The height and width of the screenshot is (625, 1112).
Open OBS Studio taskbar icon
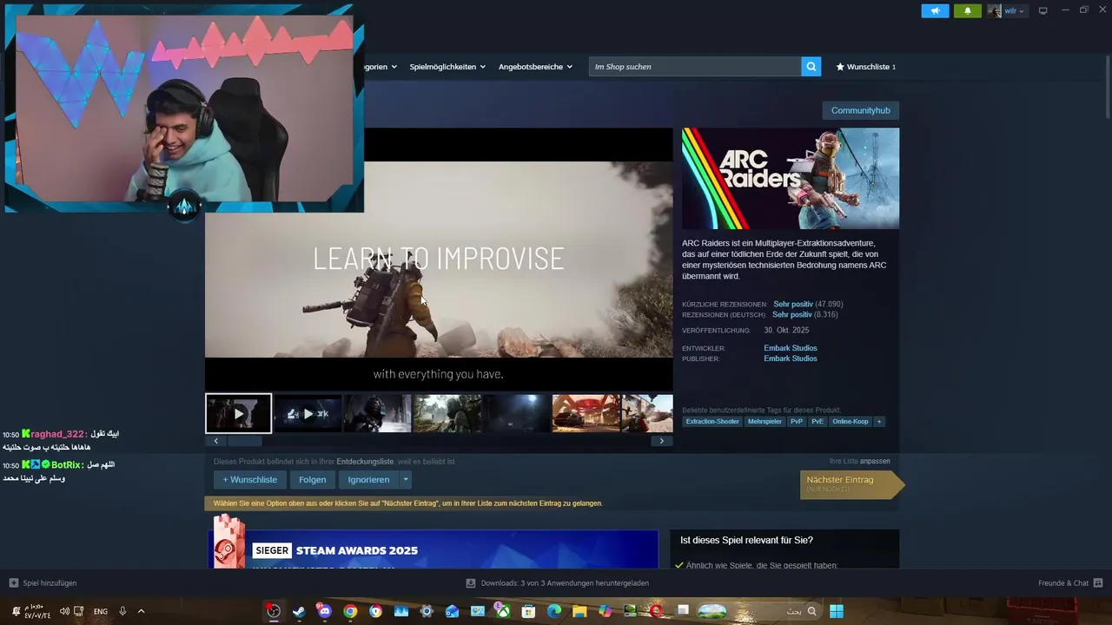click(x=274, y=611)
